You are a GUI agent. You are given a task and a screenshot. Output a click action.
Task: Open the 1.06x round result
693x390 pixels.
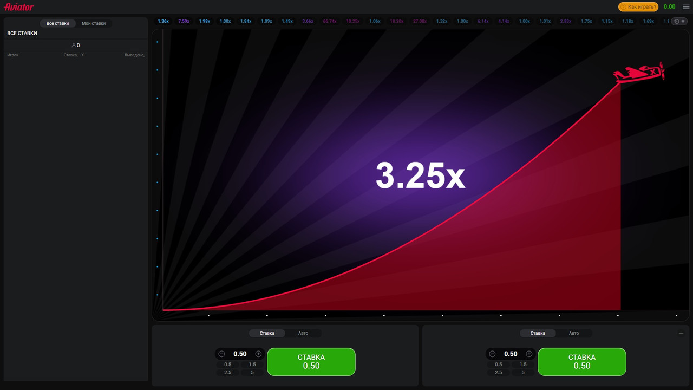point(375,21)
